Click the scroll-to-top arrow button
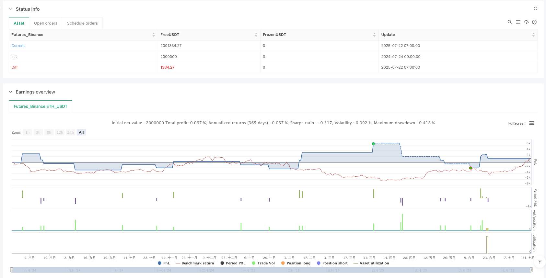 (540, 262)
